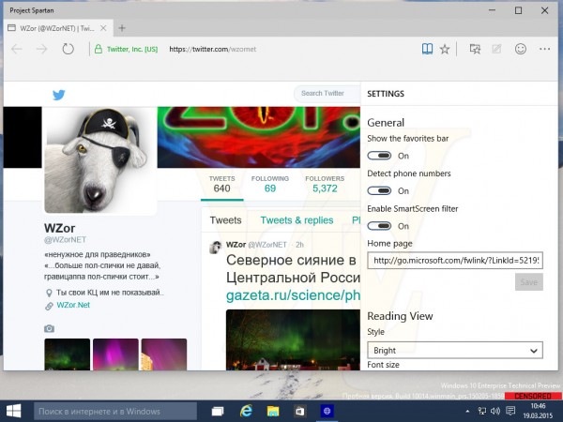The height and width of the screenshot is (422, 563).
Task: Click the Windows Start button
Action: (15, 411)
